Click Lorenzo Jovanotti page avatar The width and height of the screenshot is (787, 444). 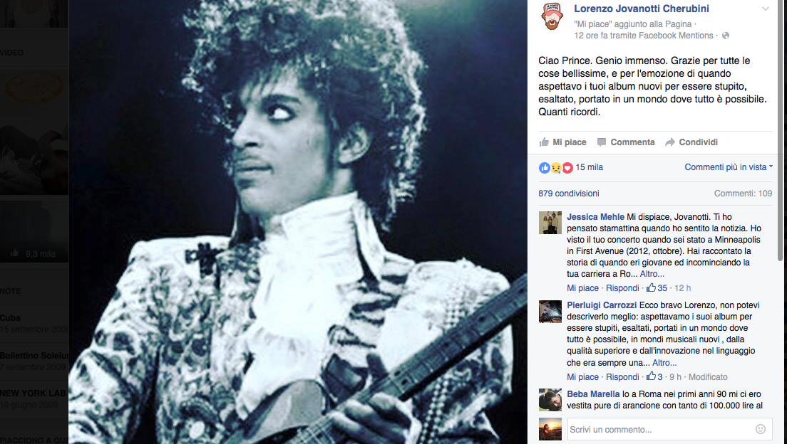552,16
